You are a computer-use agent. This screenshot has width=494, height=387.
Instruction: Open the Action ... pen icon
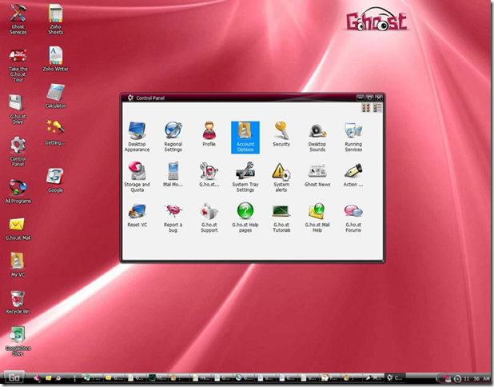click(353, 175)
